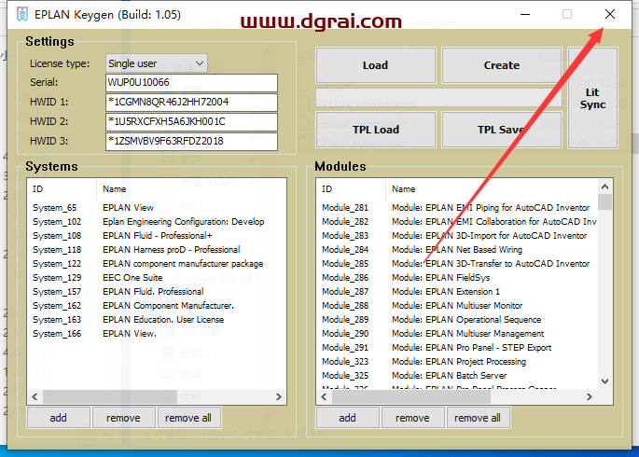Click the Systems list Name column header
639x457 pixels.
[191, 189]
